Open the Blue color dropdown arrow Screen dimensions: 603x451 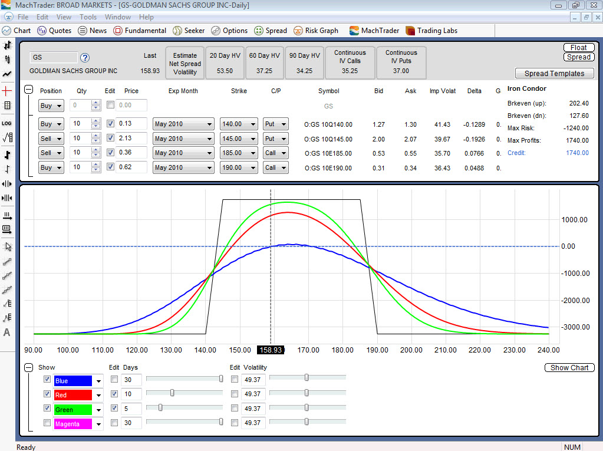pyautogui.click(x=98, y=381)
